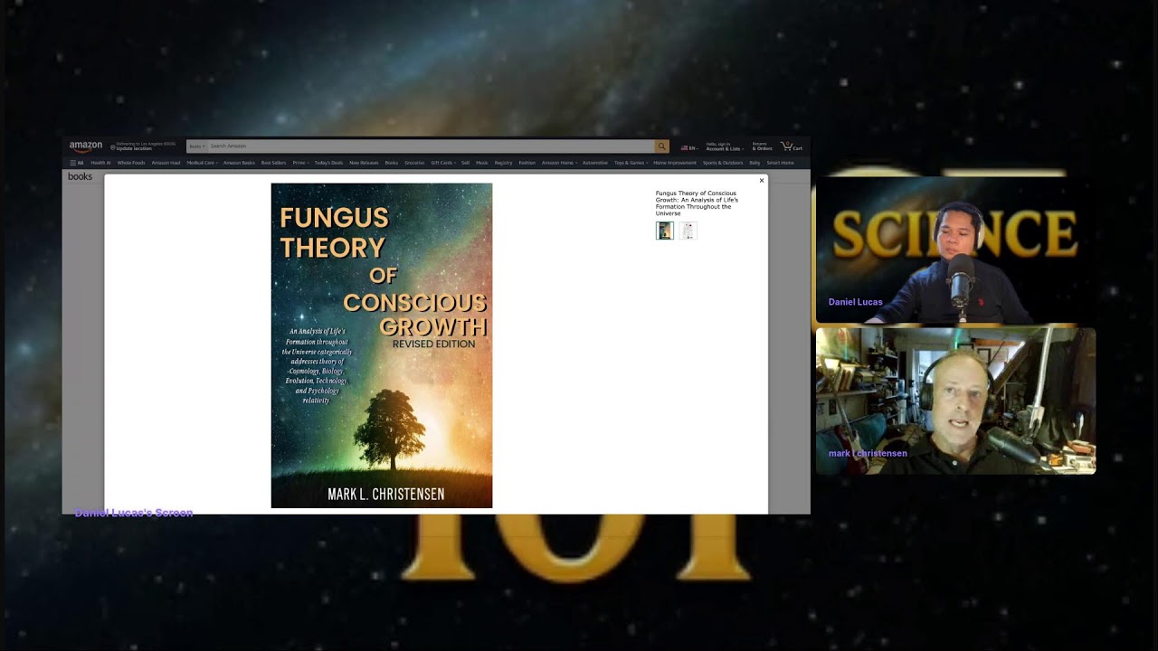Open the shopping Cart icon
The image size is (1158, 651).
(x=792, y=146)
